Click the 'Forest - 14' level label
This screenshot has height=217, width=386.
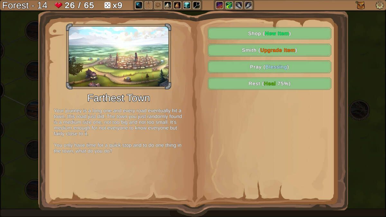point(25,5)
